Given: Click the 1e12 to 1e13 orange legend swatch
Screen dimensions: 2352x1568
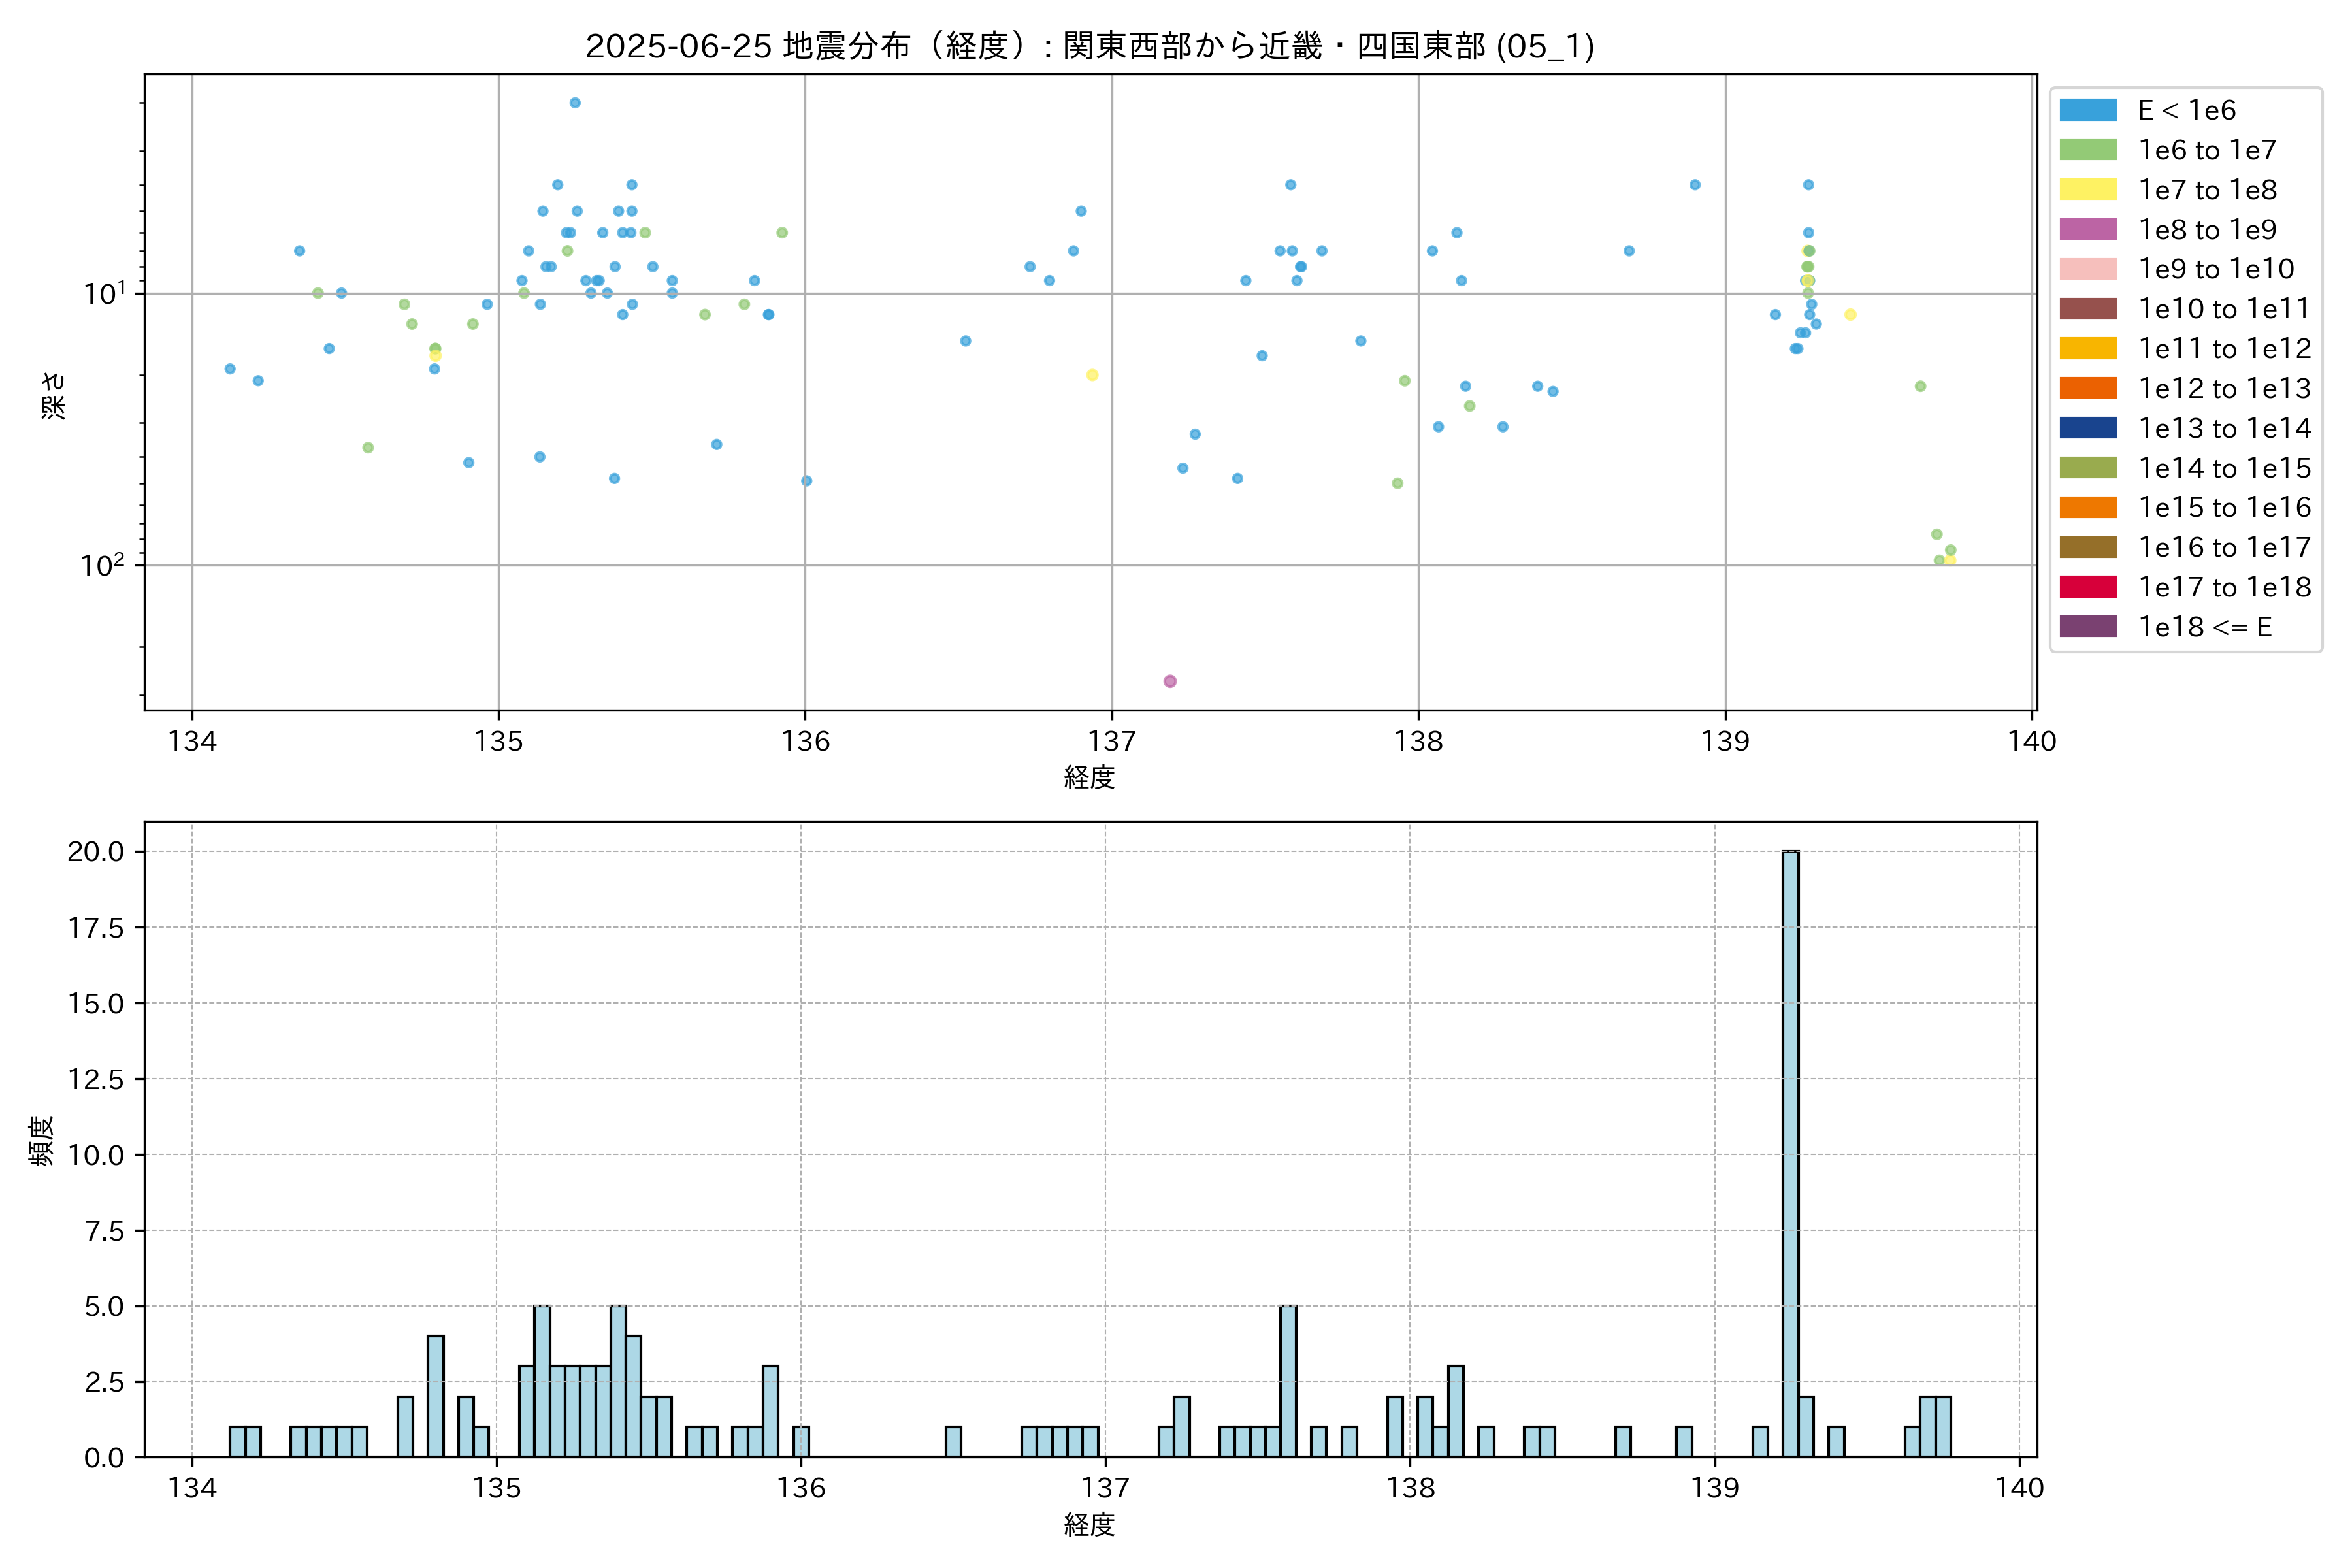Looking at the screenshot, I should [2088, 388].
